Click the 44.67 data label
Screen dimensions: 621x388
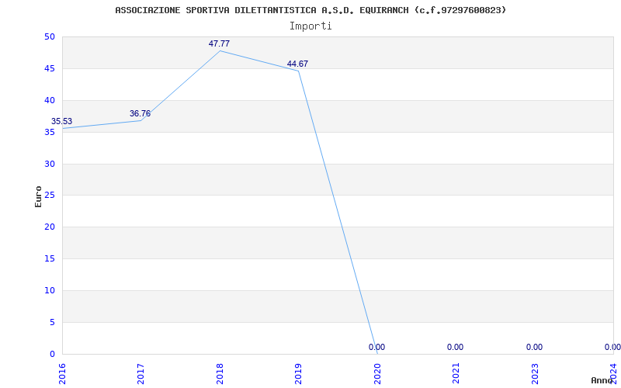(x=297, y=64)
